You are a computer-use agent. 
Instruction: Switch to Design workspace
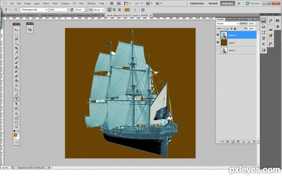coord(213,3)
